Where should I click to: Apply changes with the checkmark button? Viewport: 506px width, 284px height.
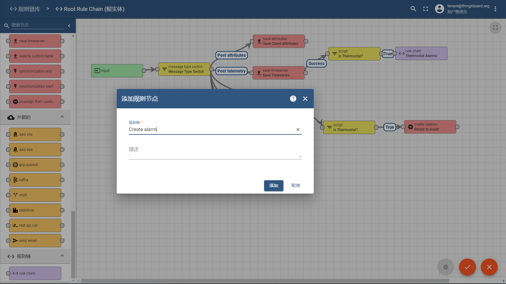[x=467, y=267]
